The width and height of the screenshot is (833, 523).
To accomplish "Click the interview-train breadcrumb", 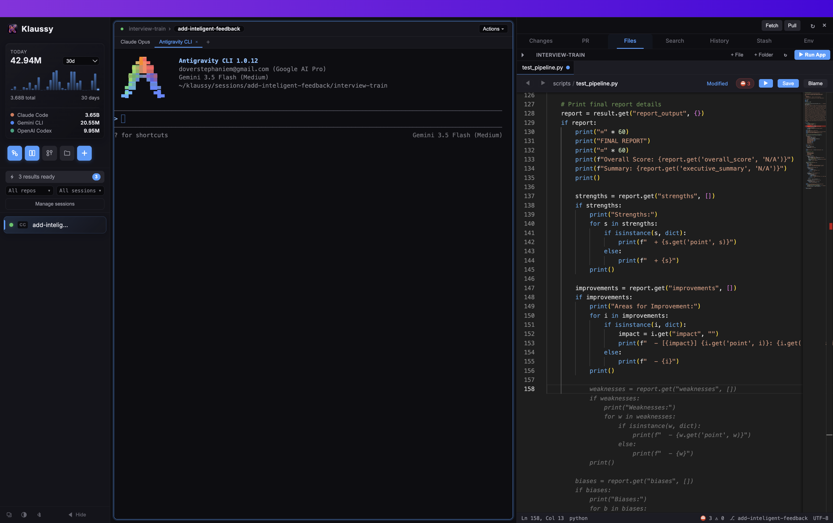I will (x=147, y=29).
